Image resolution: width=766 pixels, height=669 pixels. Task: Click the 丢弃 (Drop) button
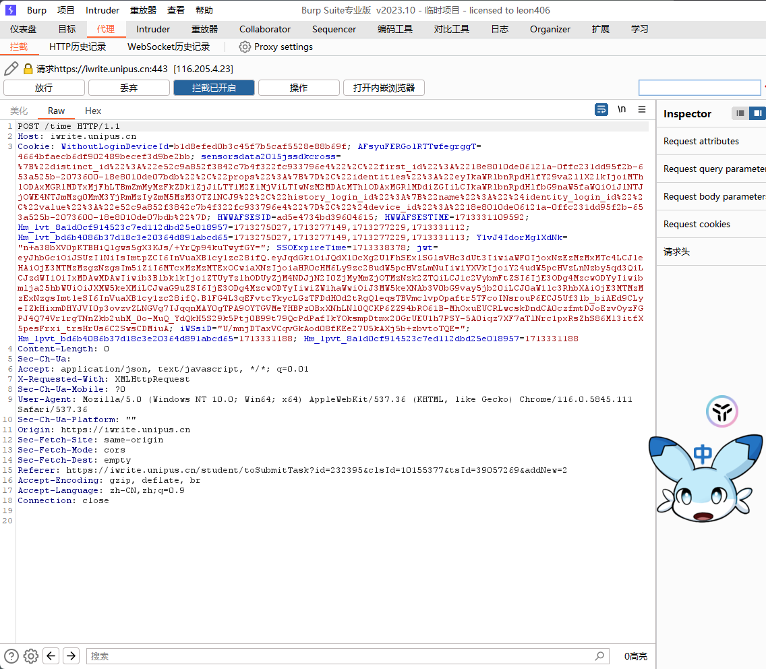(129, 88)
